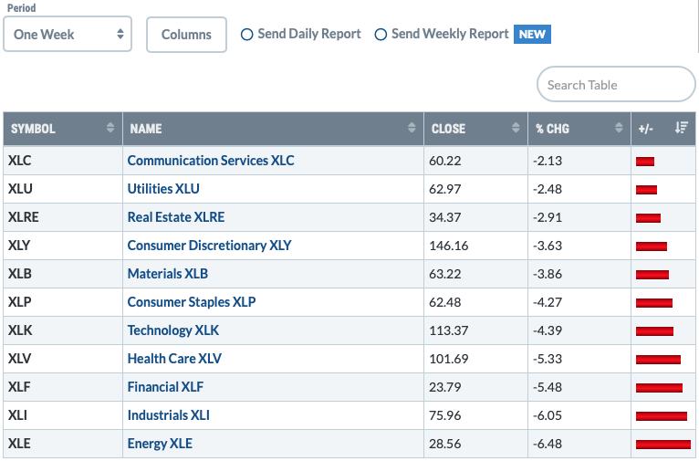This screenshot has height=461, width=699.
Task: Open the Consumer Discretionary XLY link
Action: pos(209,246)
